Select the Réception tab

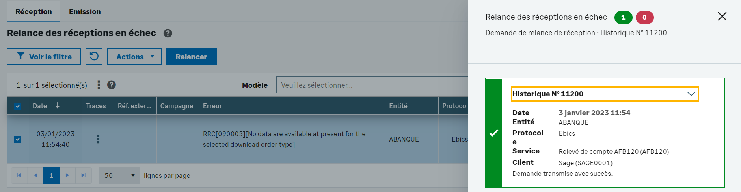pyautogui.click(x=34, y=12)
